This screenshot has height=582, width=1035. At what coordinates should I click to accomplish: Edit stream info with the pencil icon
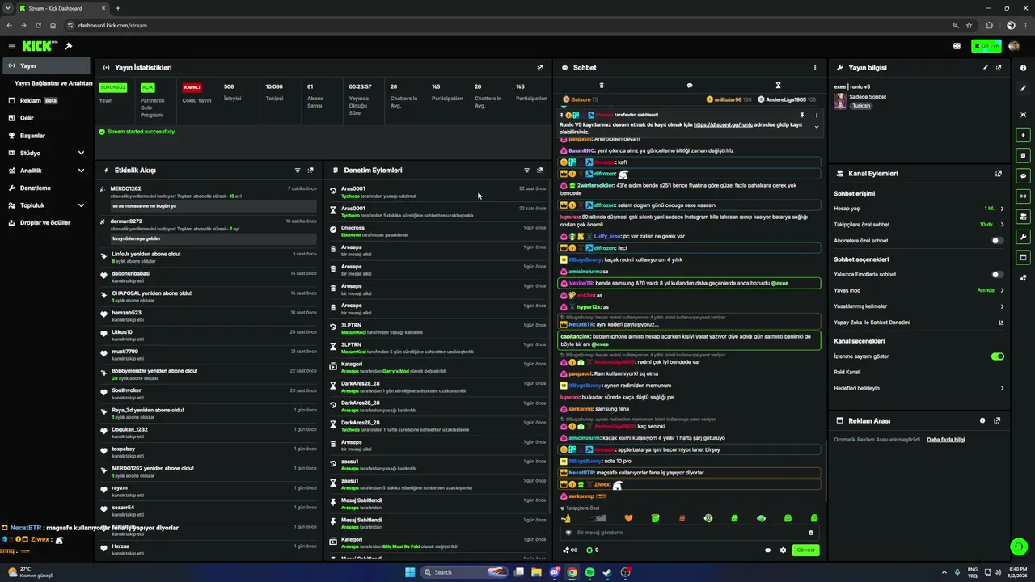985,68
